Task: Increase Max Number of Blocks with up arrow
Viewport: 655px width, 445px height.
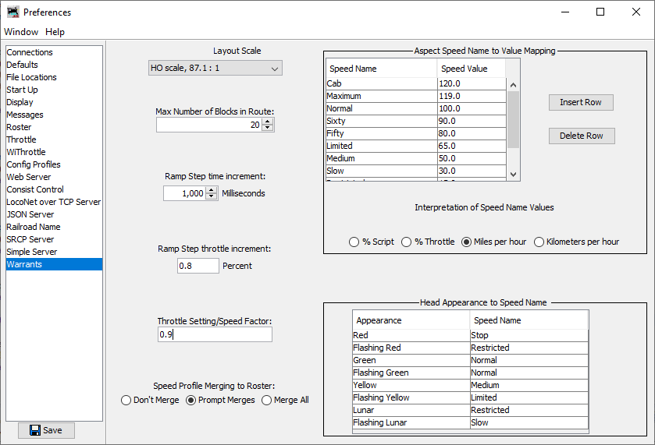Action: pos(268,121)
